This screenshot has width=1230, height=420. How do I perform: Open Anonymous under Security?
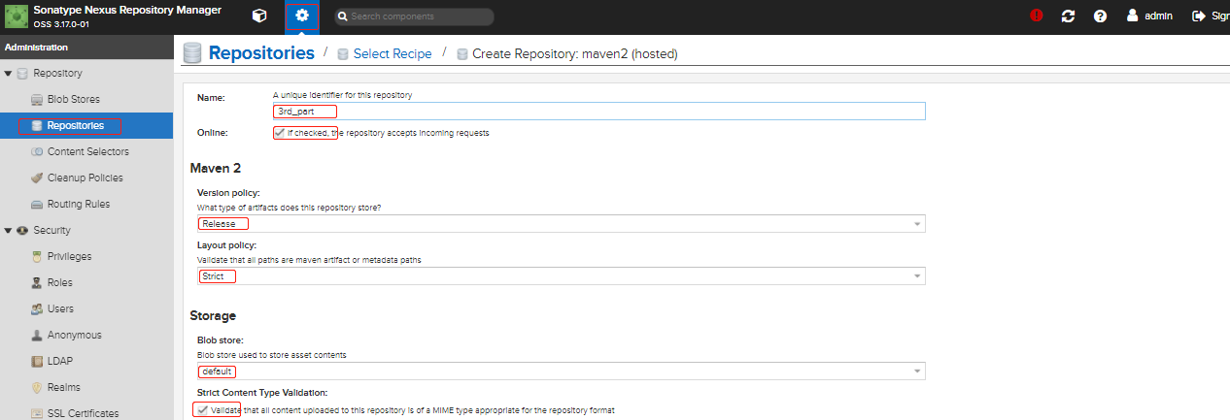[x=74, y=336]
